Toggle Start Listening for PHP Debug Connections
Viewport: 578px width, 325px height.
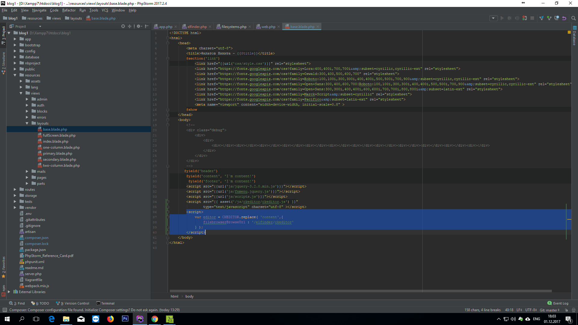click(x=525, y=18)
